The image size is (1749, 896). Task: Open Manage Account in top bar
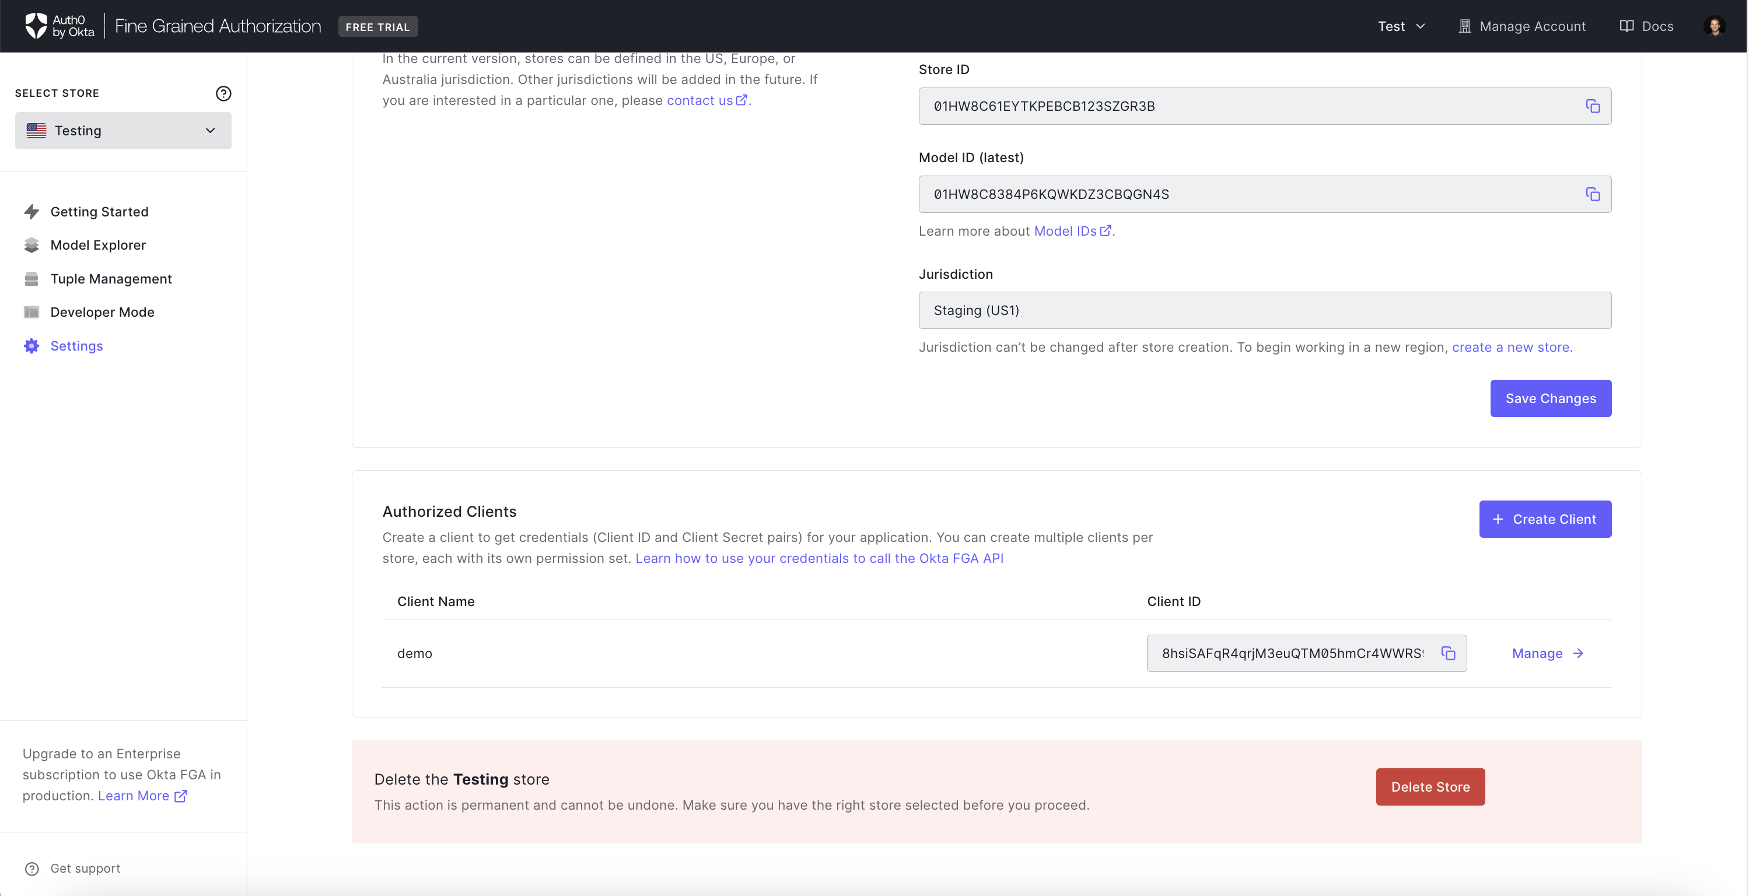(x=1522, y=26)
